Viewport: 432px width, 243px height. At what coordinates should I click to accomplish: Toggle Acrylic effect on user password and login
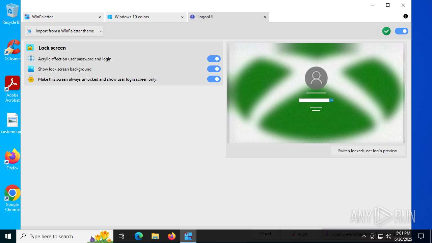214,59
